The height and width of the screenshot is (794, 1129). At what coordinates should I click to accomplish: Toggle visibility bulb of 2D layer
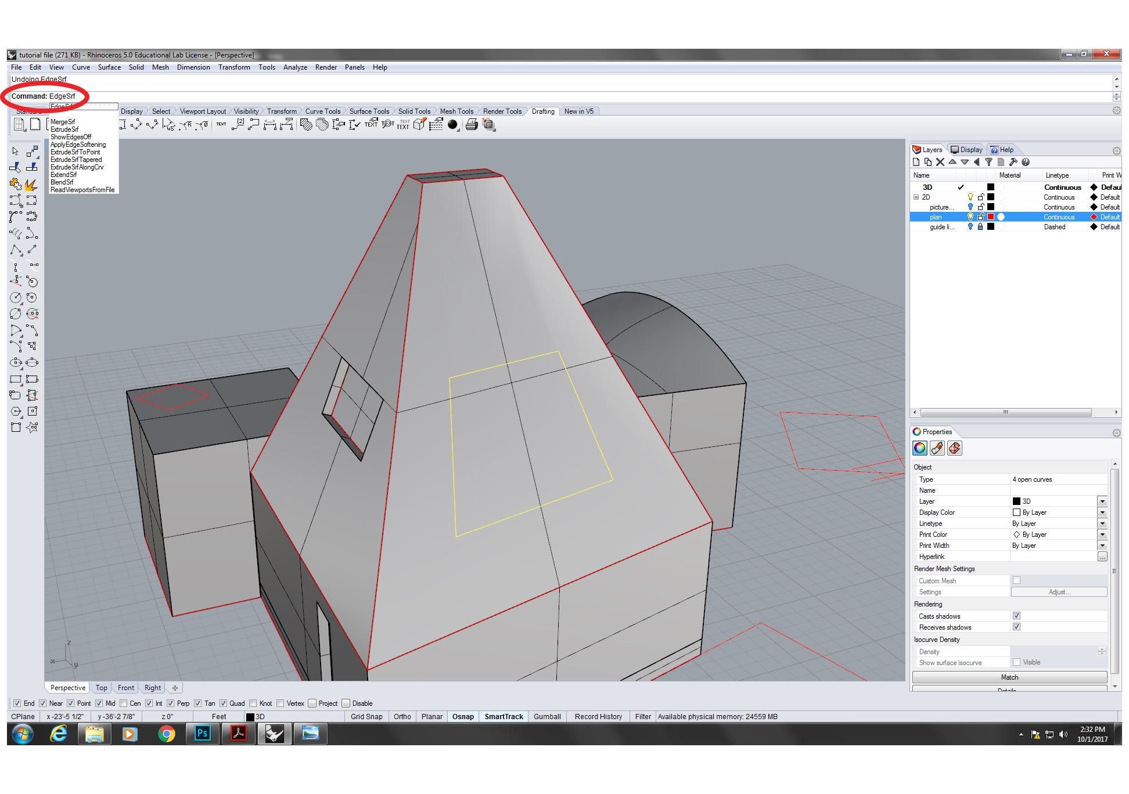pyautogui.click(x=970, y=197)
